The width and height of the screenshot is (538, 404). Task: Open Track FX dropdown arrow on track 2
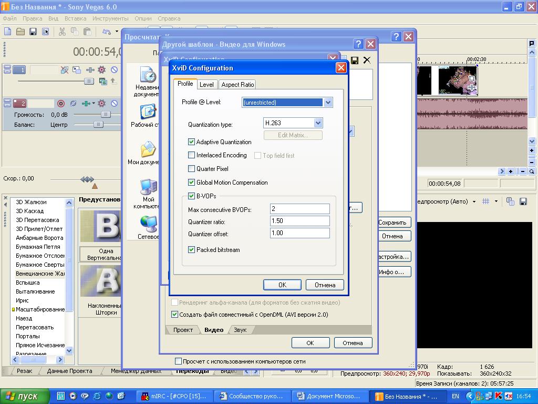(x=94, y=104)
